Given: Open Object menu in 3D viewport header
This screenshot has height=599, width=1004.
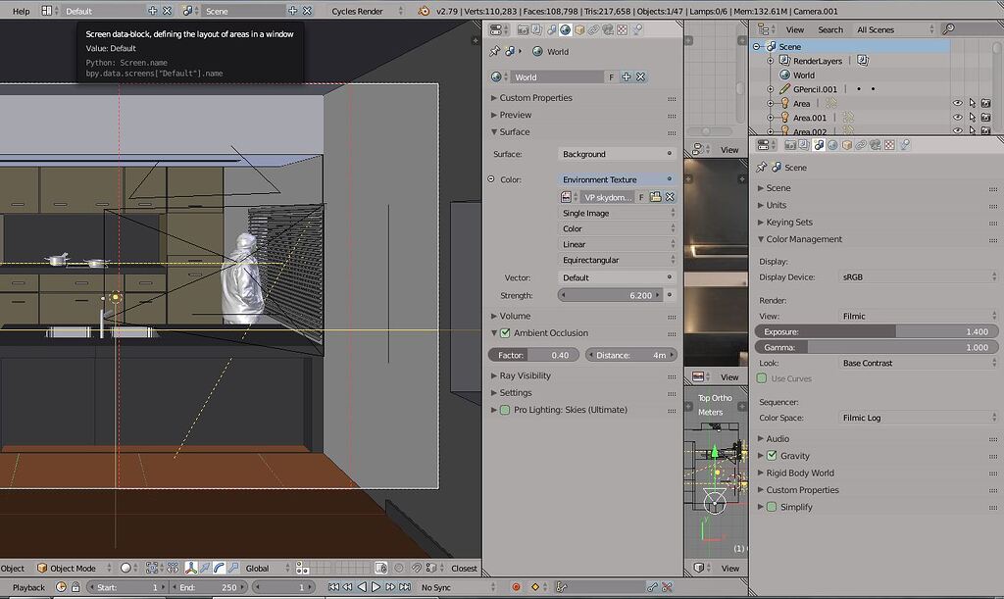Looking at the screenshot, I should 12,569.
